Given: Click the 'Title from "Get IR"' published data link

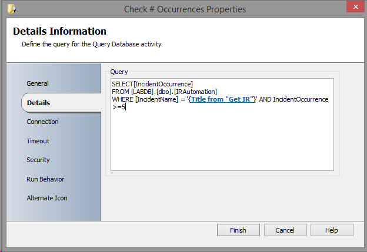Looking at the screenshot, I should pyautogui.click(x=221, y=99).
